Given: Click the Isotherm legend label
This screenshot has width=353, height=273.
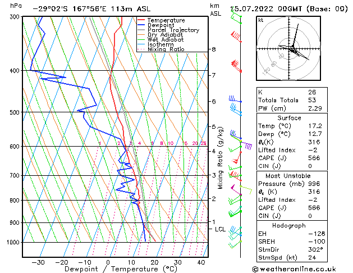Looking at the screenshot, I should [161, 44].
